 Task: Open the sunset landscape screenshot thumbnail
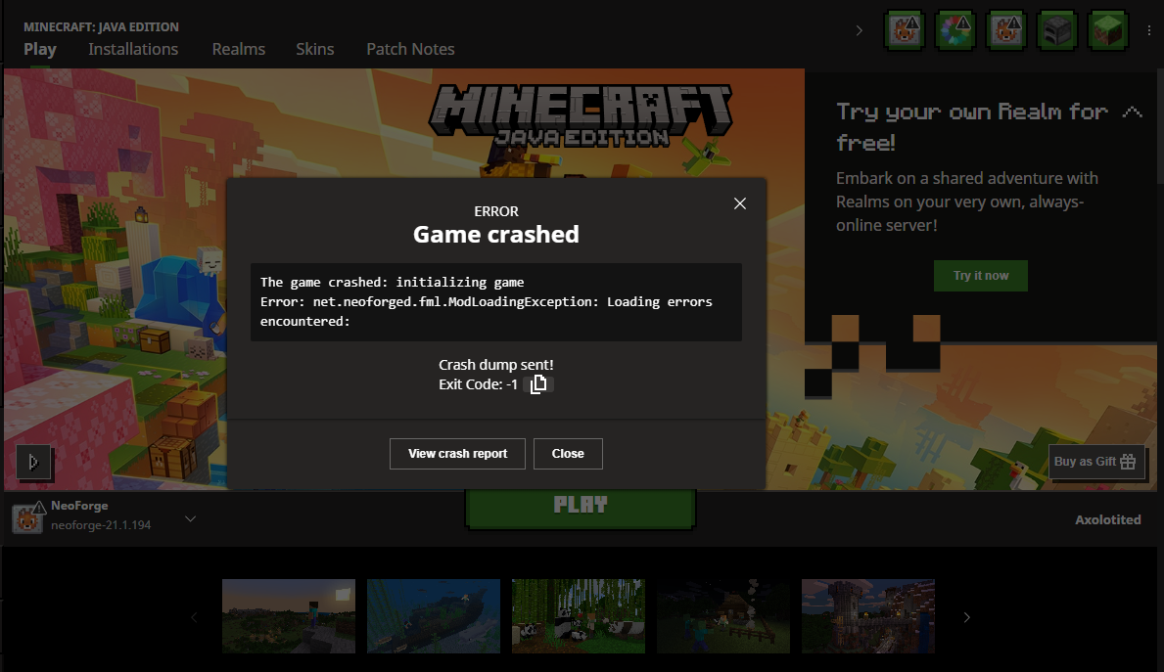[x=289, y=616]
